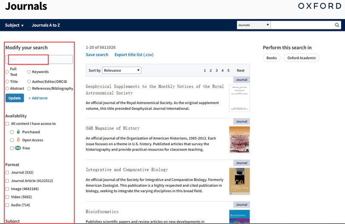
Task: Click the Oxford logo
Action: click(x=326, y=6)
